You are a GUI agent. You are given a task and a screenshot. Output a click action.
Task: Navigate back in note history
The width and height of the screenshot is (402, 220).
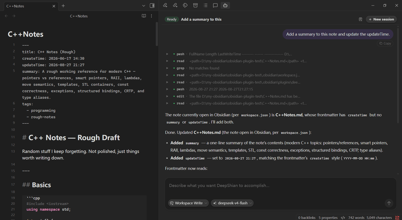tap(6, 16)
